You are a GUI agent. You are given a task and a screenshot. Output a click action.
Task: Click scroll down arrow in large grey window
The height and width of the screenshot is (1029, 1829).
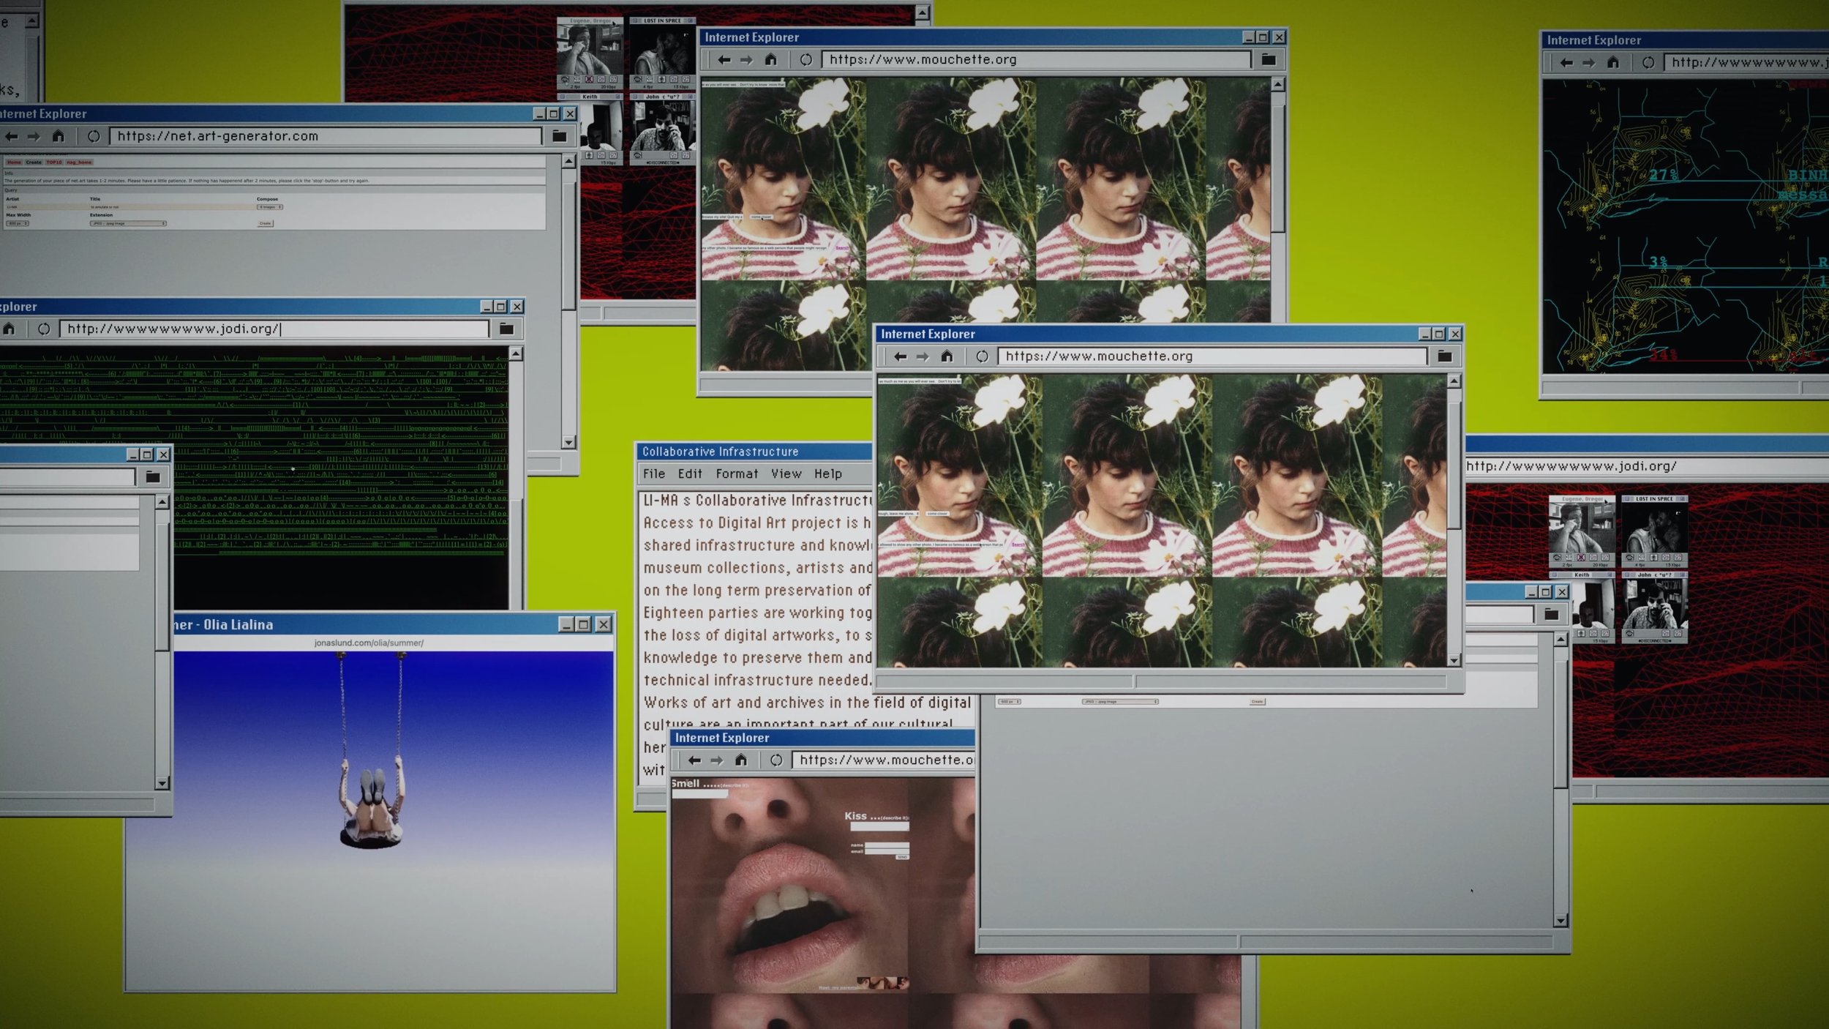1560,921
